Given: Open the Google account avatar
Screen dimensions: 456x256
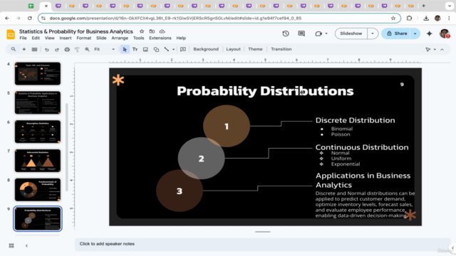Looking at the screenshot, I should 445,33.
